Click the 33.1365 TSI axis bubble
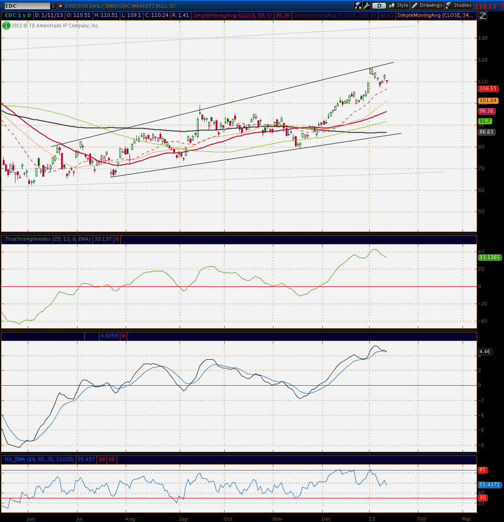The height and width of the screenshot is (522, 504). (490, 257)
